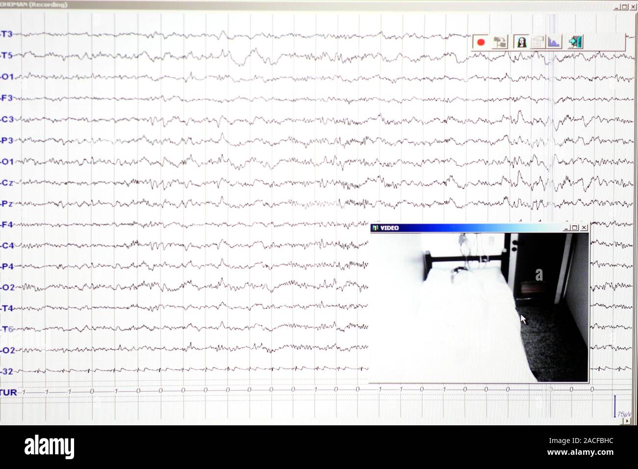Select the T4 channel label
The image size is (638, 469).
pyautogui.click(x=7, y=308)
